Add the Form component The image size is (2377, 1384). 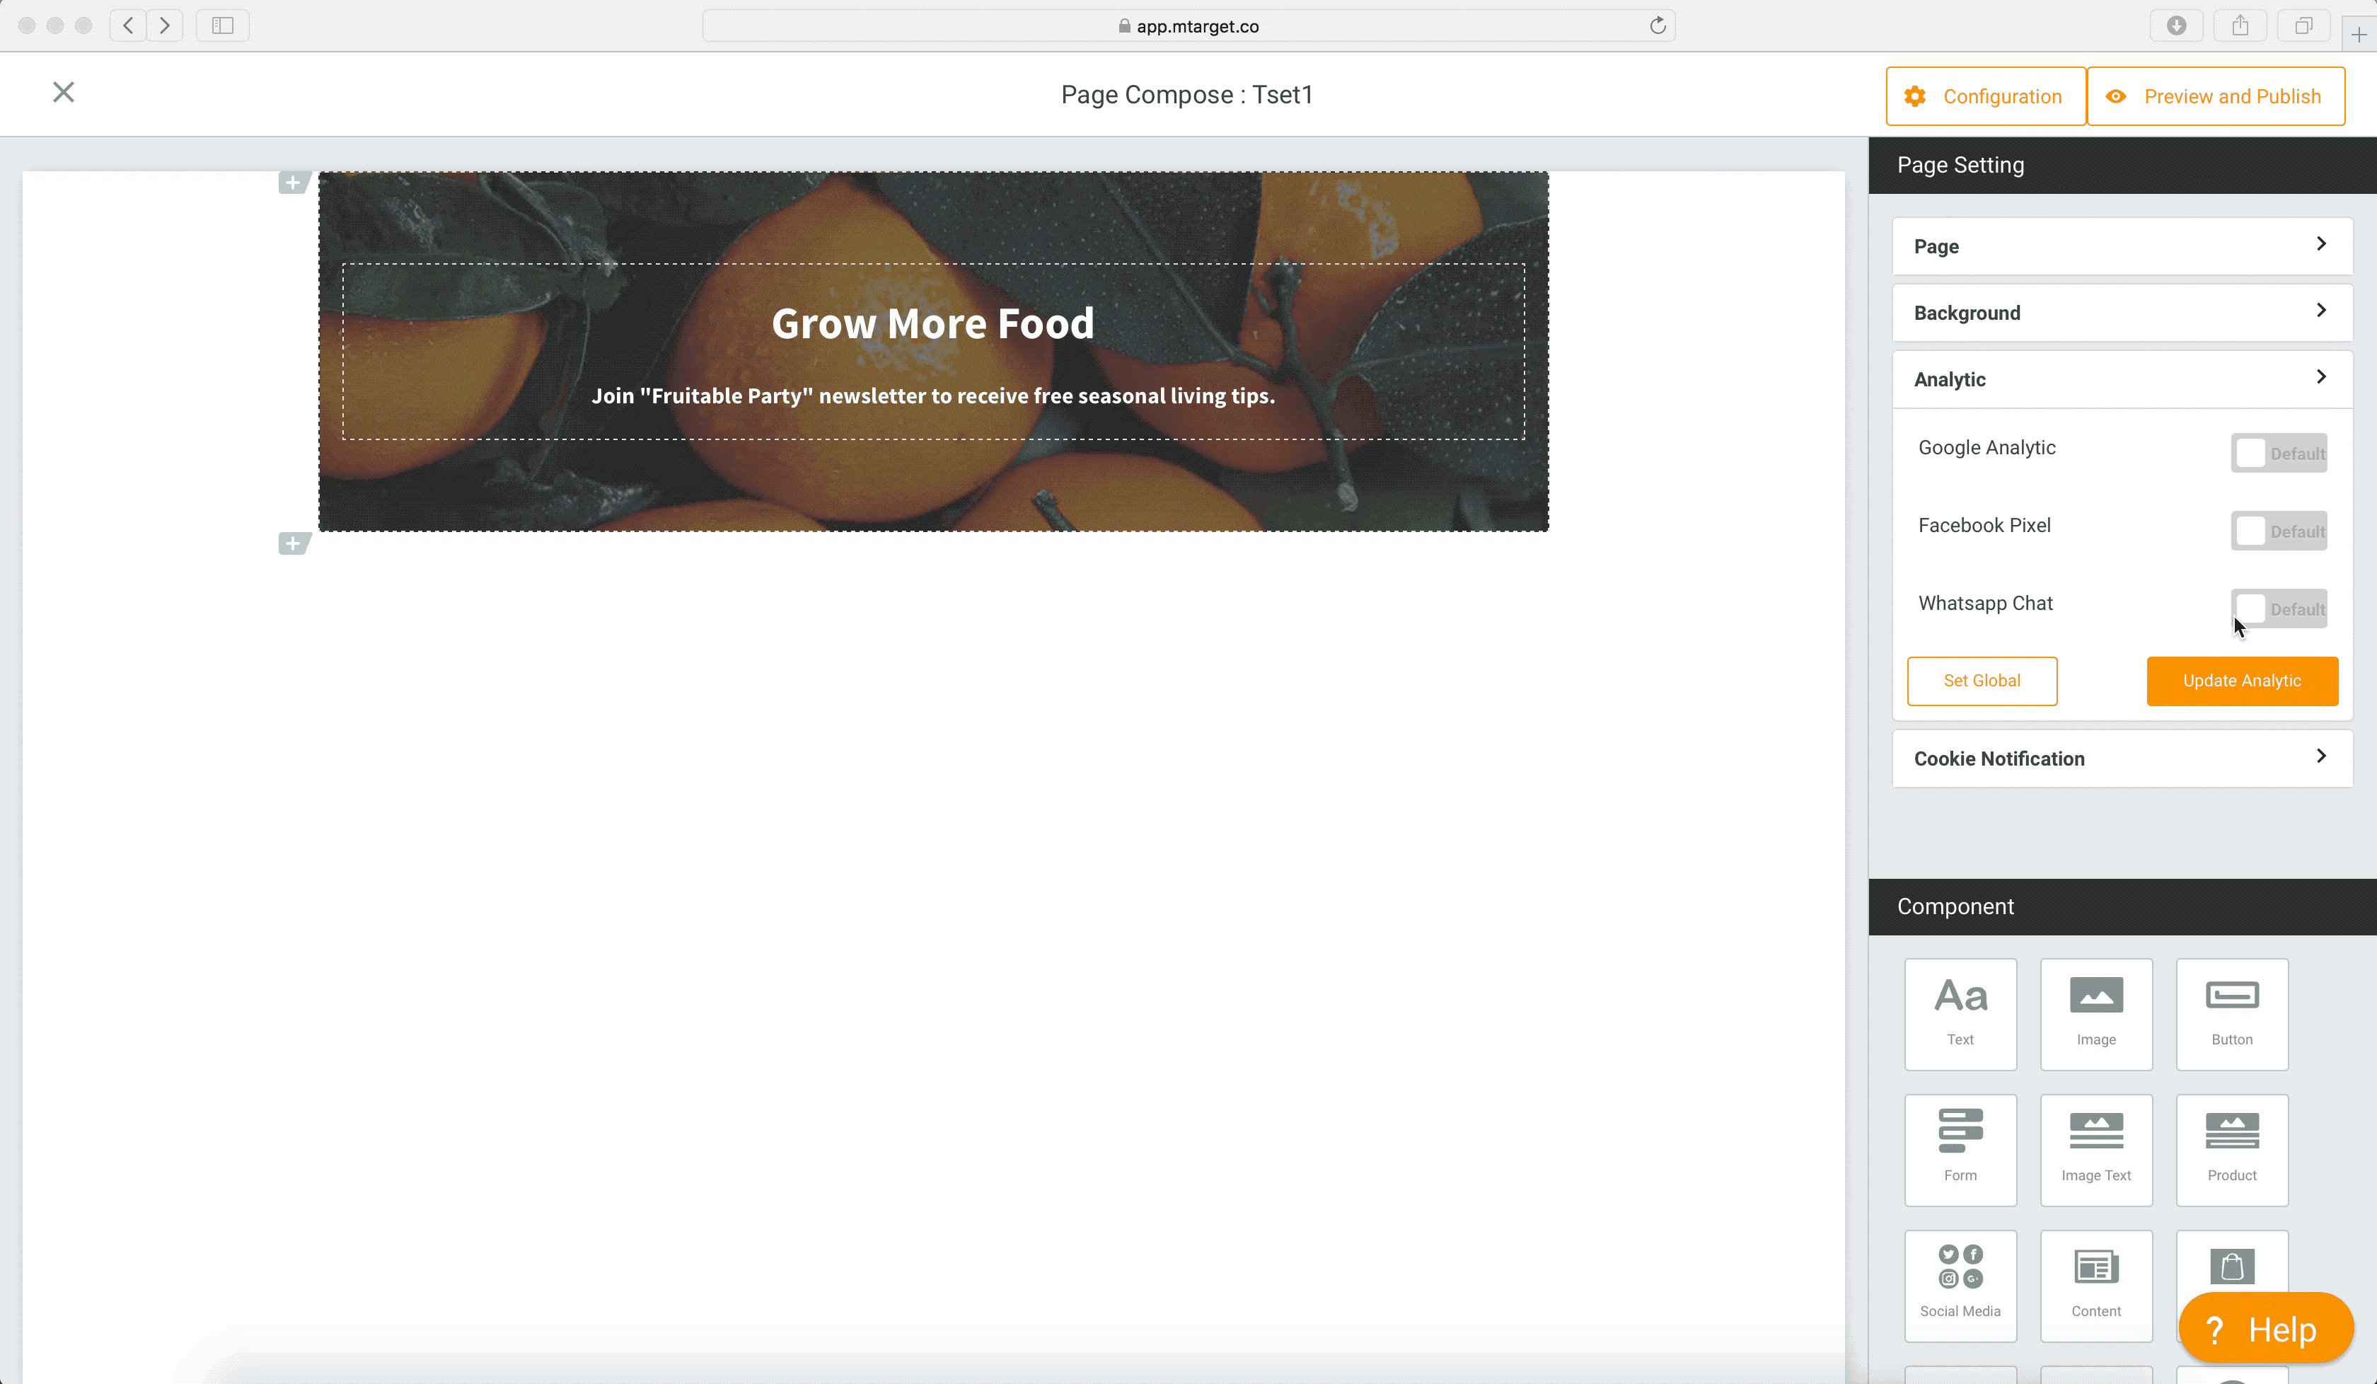pos(1960,1149)
